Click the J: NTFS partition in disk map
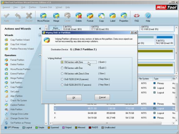 [157, 29]
